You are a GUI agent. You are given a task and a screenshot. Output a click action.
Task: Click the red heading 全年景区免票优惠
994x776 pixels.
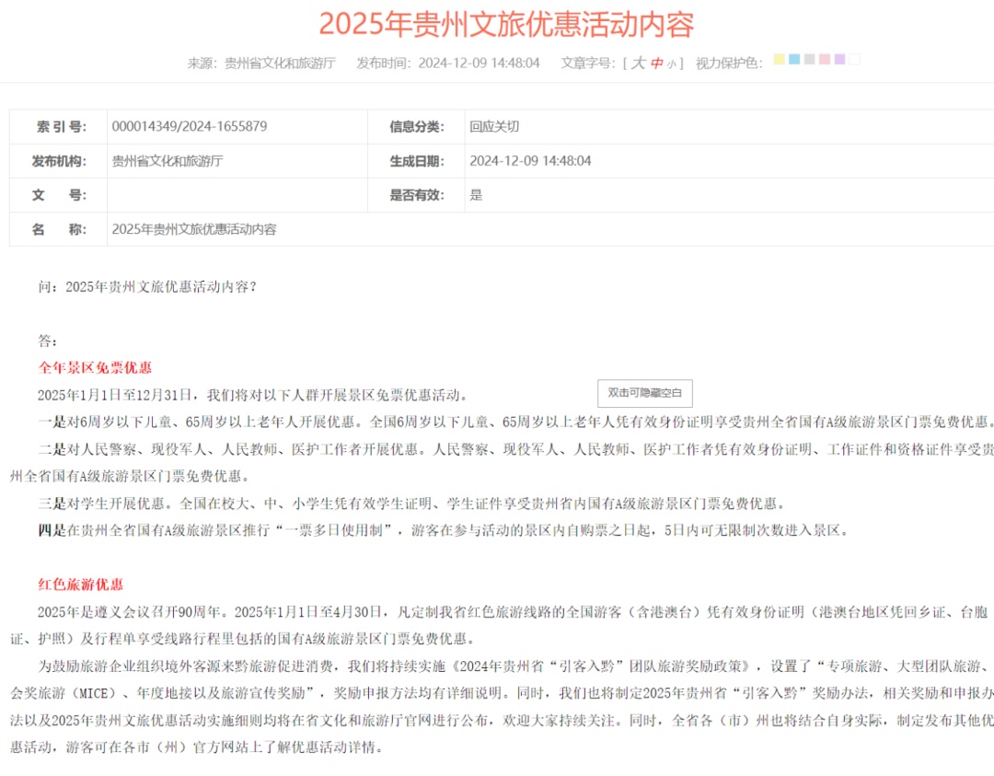(x=95, y=367)
